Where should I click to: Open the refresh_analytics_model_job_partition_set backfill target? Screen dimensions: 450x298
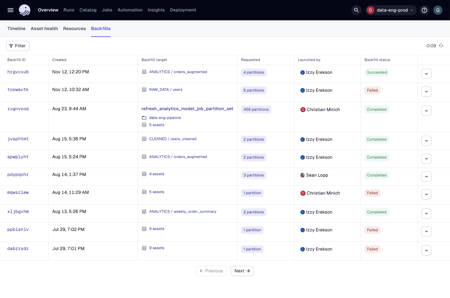point(187,109)
